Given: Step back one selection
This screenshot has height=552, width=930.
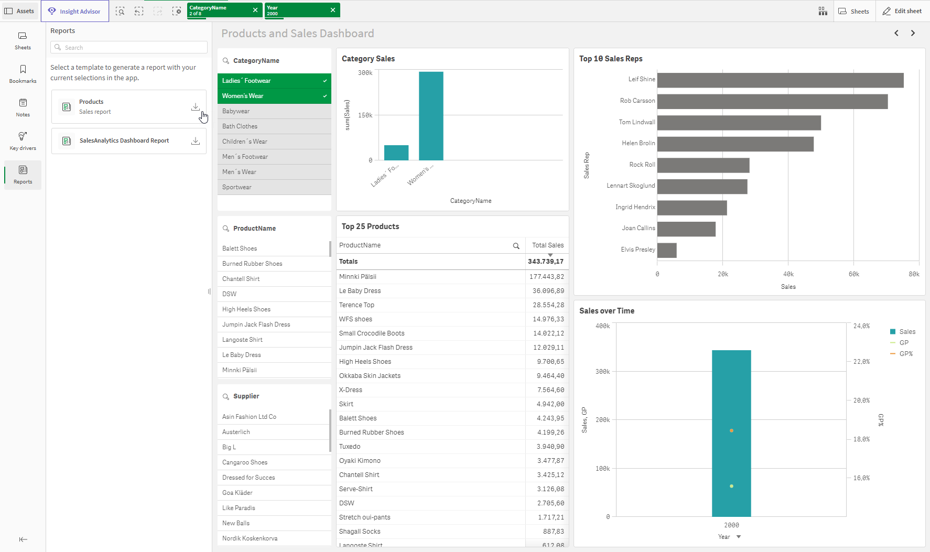Looking at the screenshot, I should pyautogui.click(x=139, y=11).
